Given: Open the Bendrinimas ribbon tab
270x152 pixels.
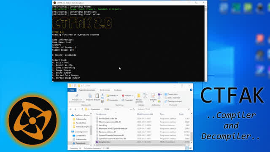Looking at the screenshot, I should click(x=105, y=90).
